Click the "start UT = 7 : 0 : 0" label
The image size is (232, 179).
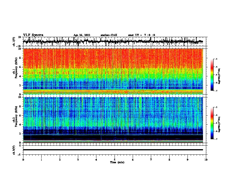141,35
